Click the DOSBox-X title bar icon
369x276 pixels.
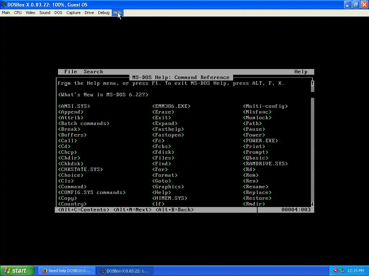(x=4, y=4)
